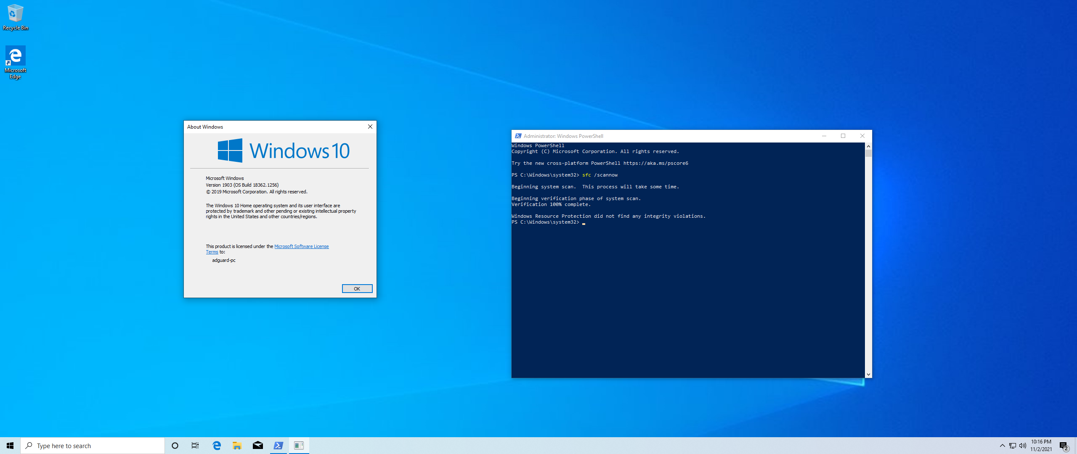Launch Edge from the taskbar
Image resolution: width=1077 pixels, height=454 pixels.
[x=217, y=446]
